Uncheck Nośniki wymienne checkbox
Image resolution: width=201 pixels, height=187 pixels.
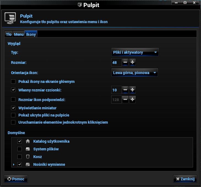coord(20,164)
